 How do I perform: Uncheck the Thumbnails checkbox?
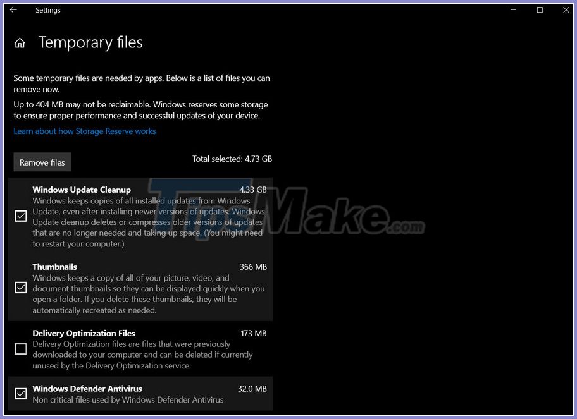(20, 288)
